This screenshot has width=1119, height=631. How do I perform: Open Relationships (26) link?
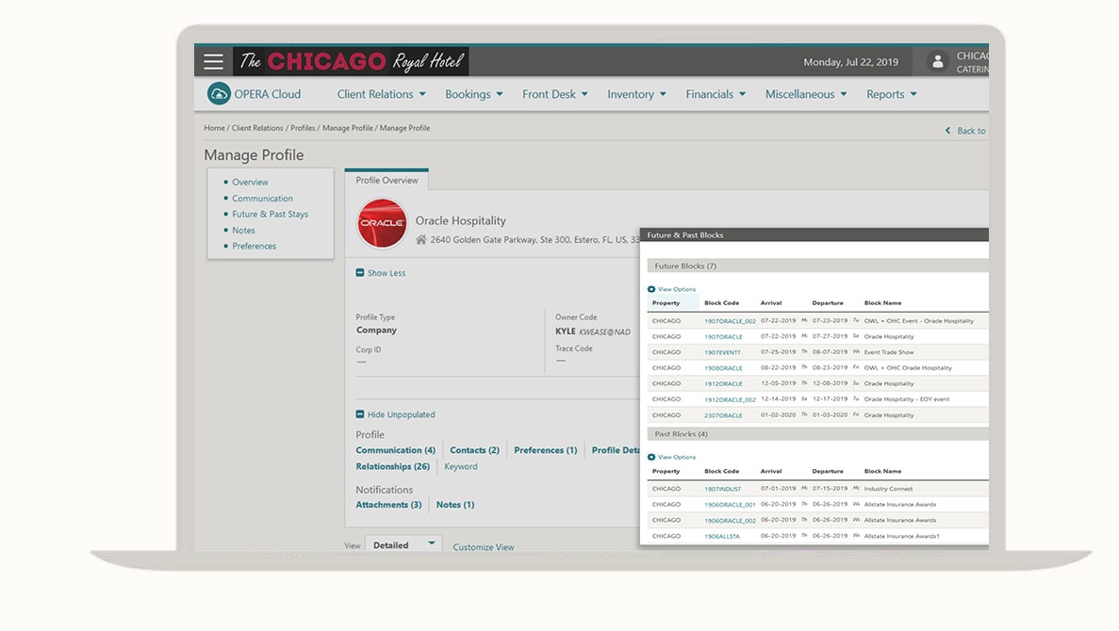pos(392,466)
